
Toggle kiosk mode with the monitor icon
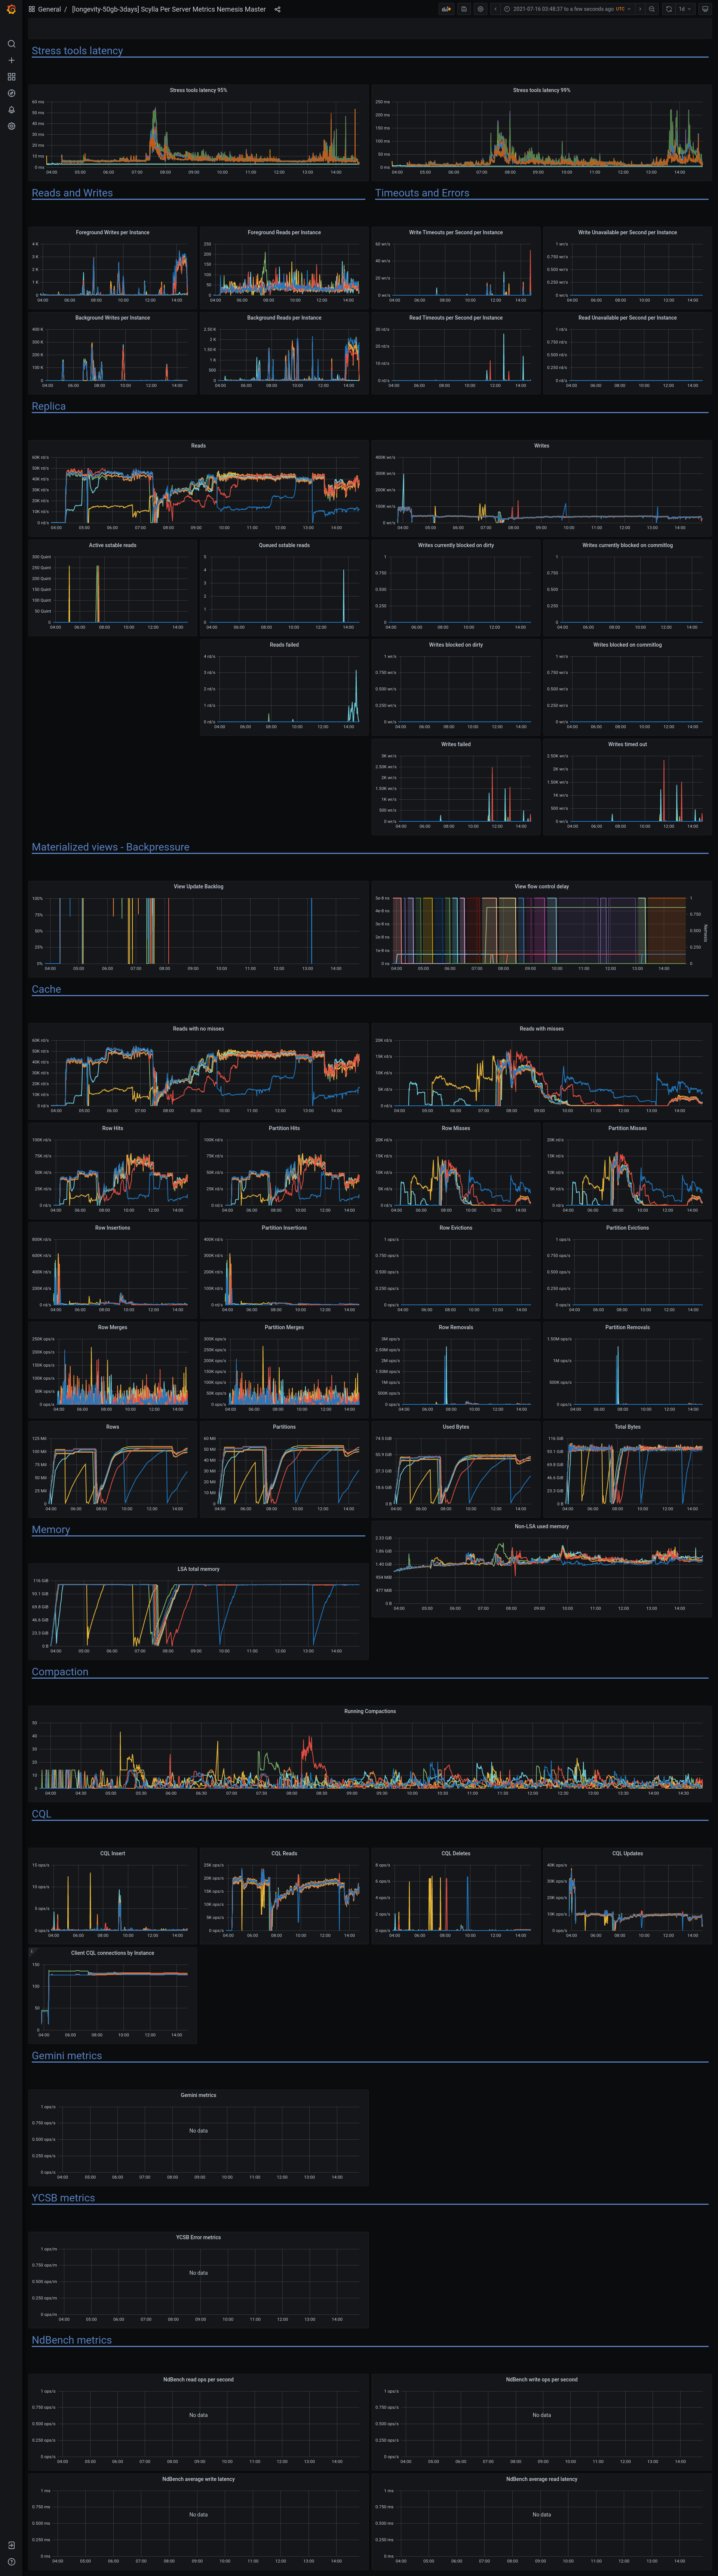705,9
